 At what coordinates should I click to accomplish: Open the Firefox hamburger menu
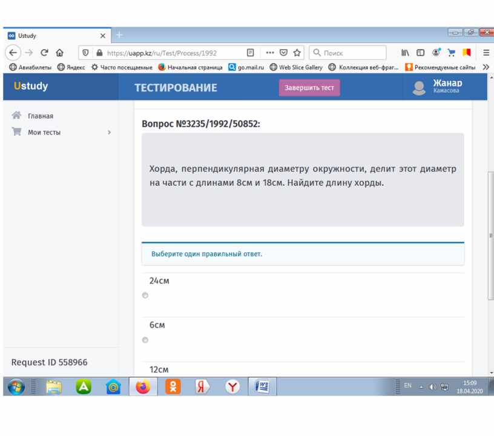click(x=486, y=53)
